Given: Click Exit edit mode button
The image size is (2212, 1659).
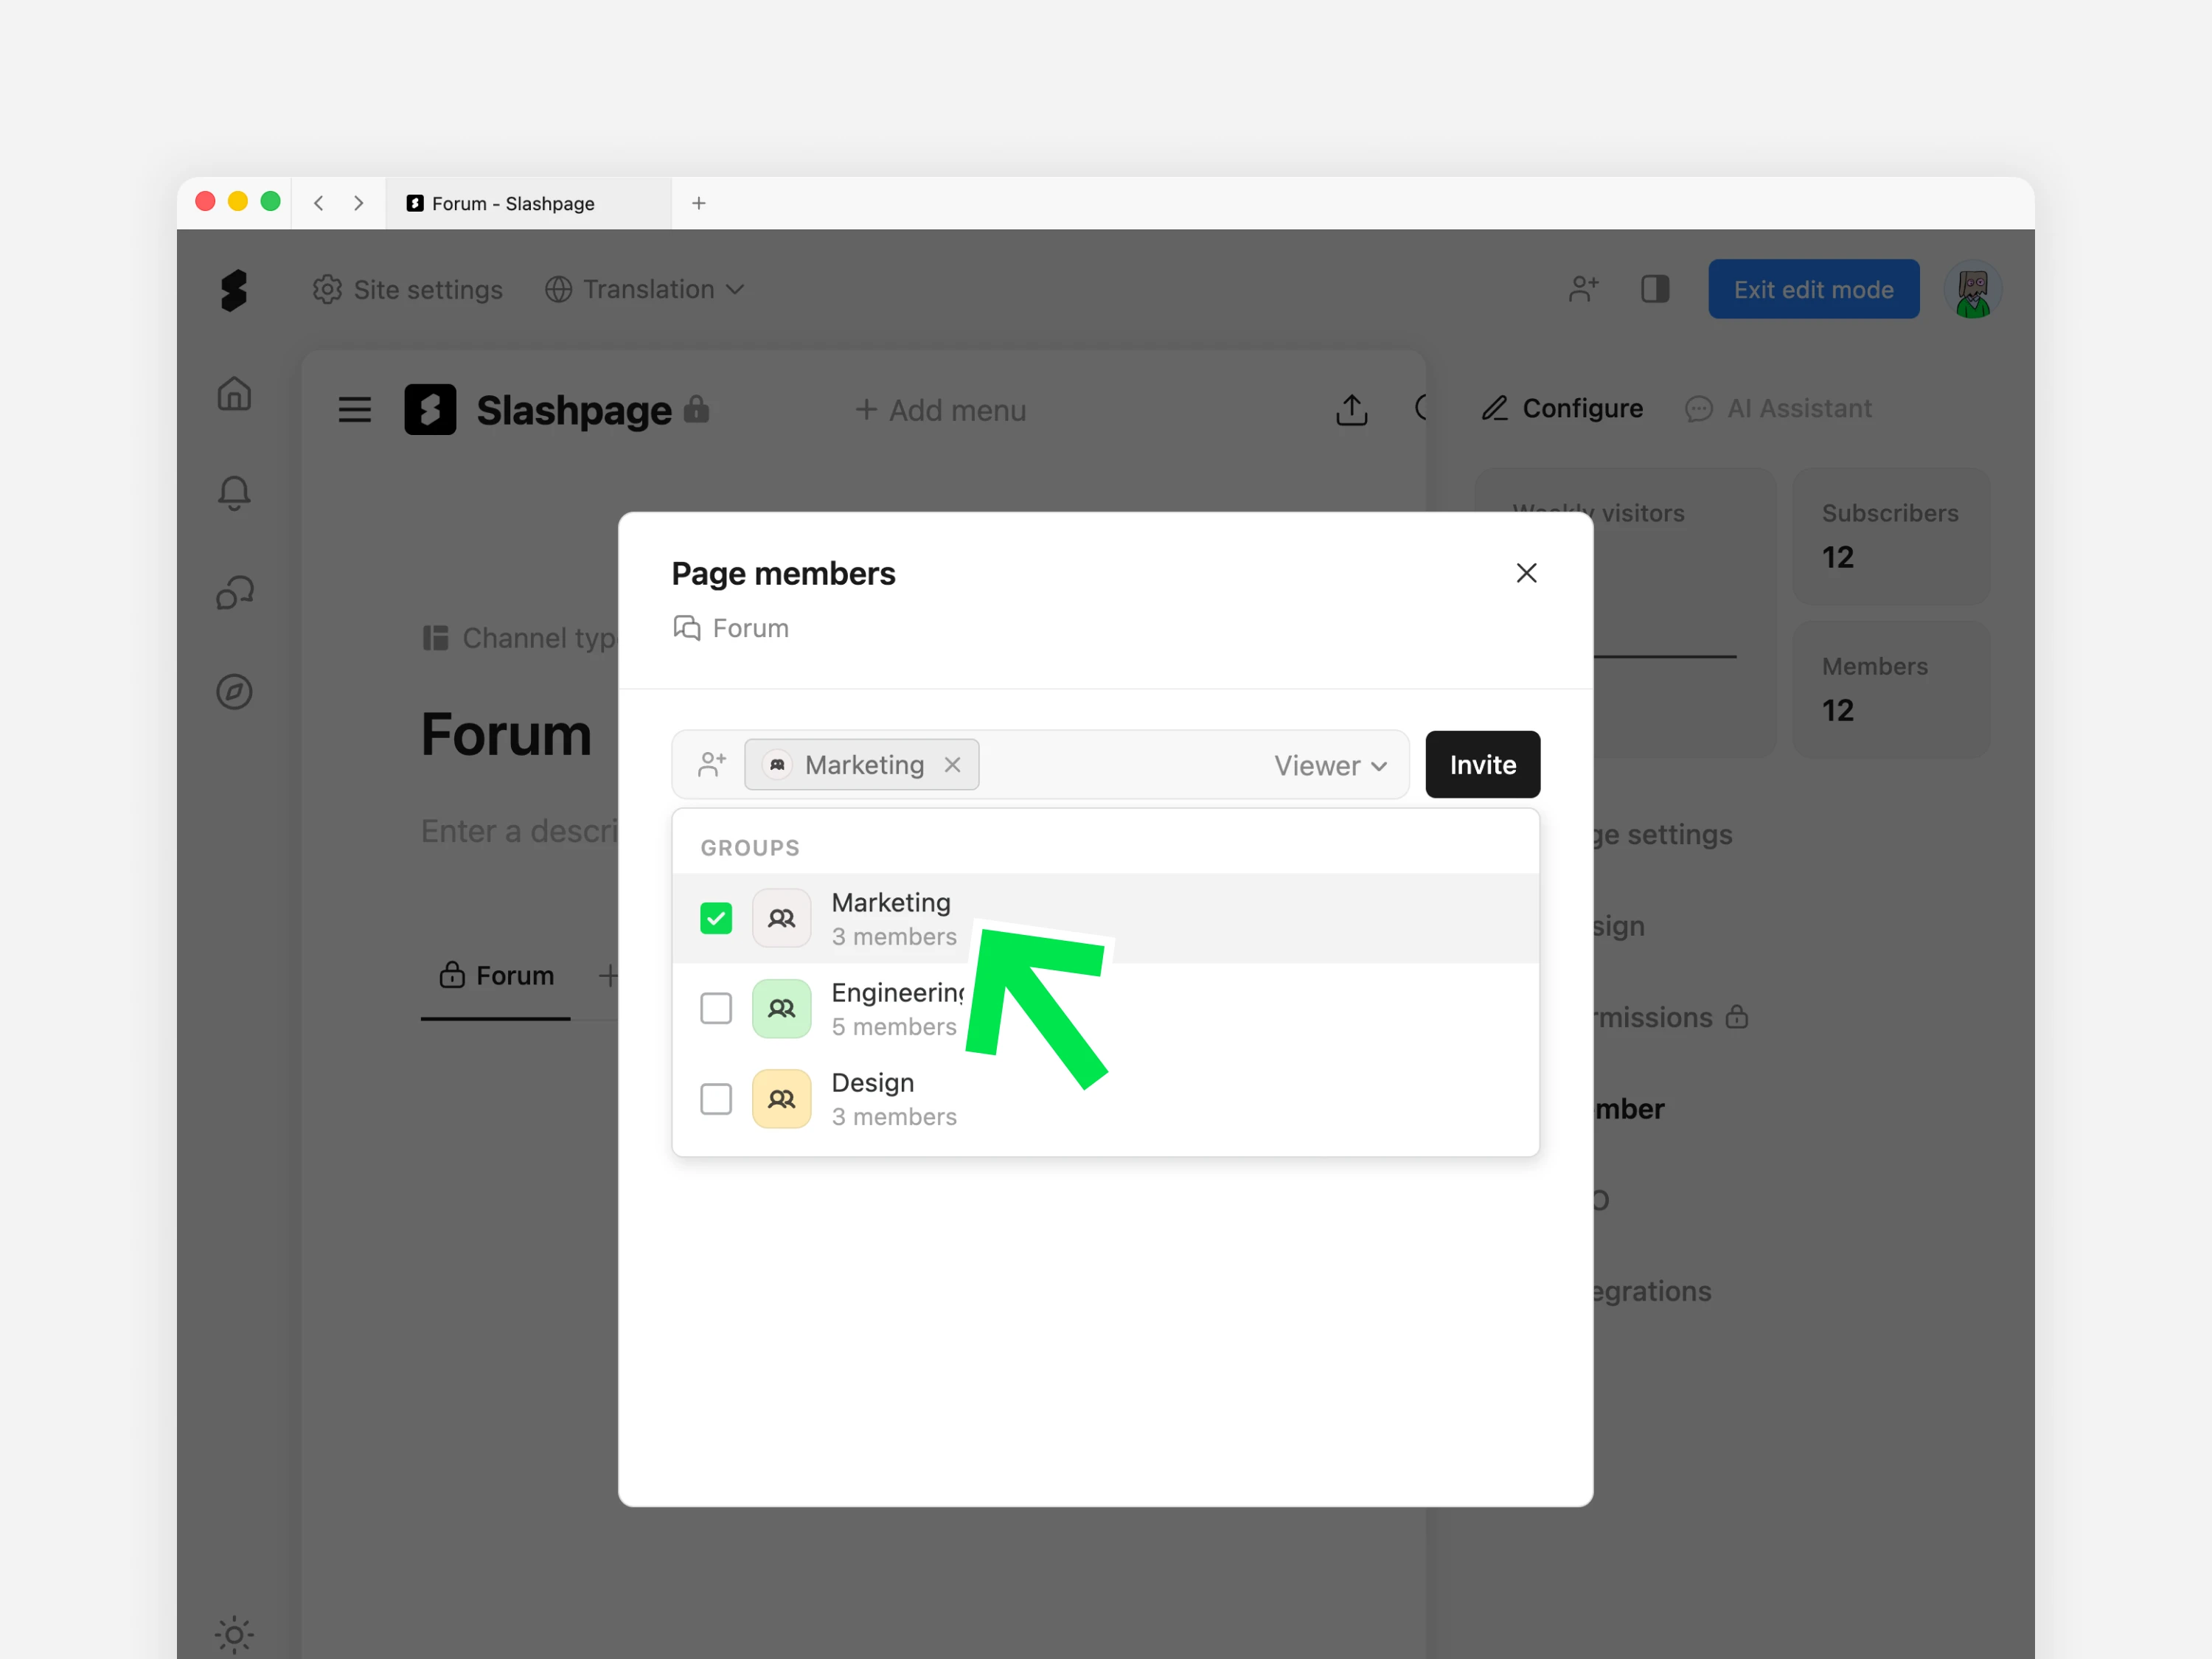Looking at the screenshot, I should 1813,289.
